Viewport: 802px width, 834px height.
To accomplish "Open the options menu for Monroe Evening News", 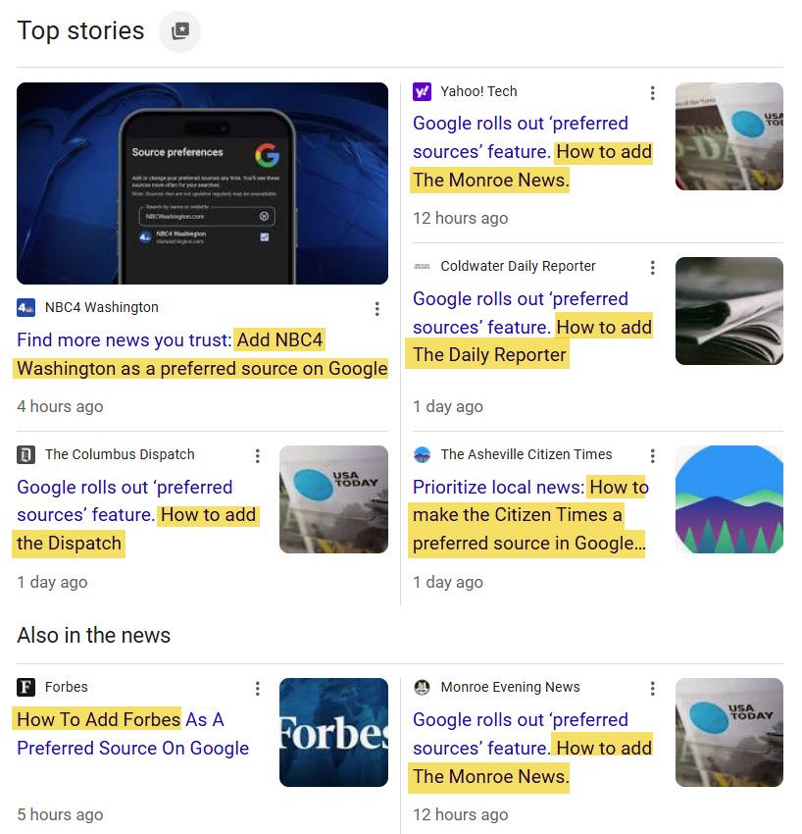I will [x=652, y=689].
